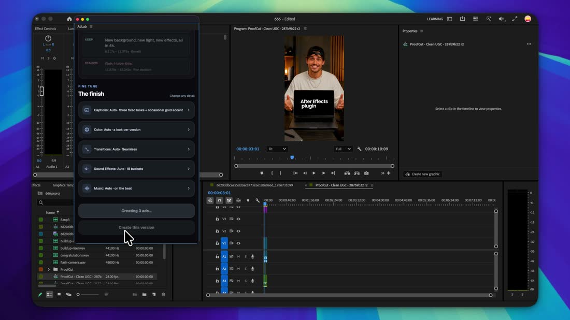This screenshot has height=320, width=570.
Task: Solo track A2
Action: 246,269
